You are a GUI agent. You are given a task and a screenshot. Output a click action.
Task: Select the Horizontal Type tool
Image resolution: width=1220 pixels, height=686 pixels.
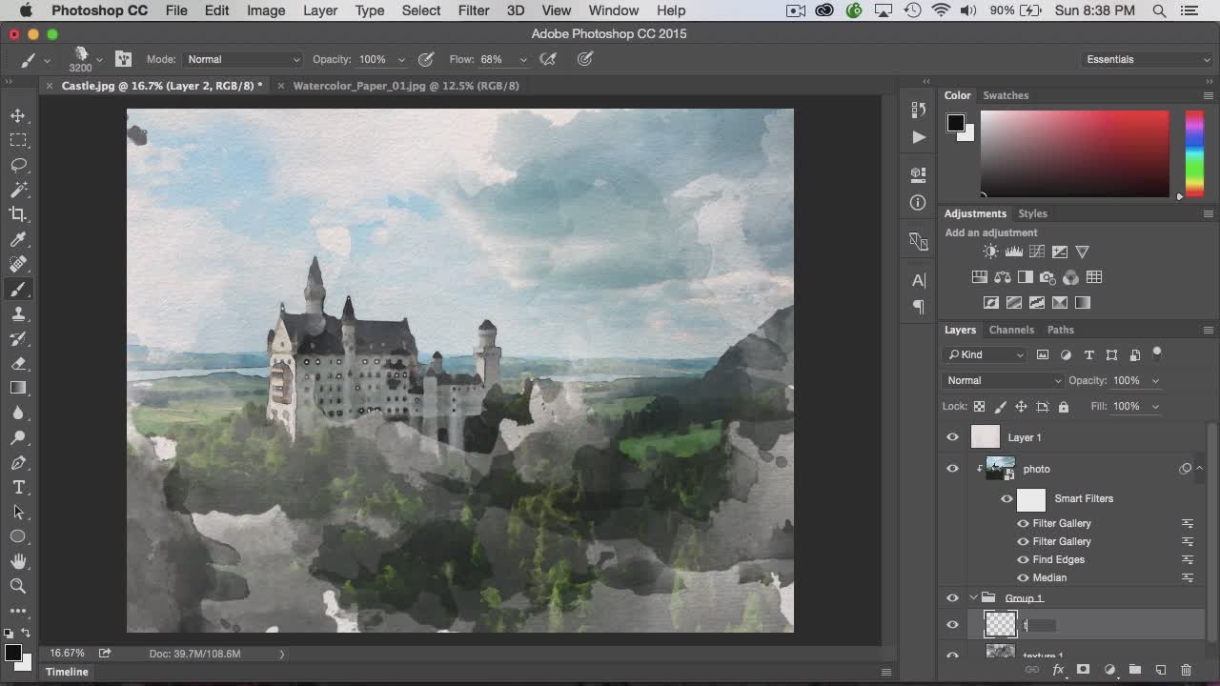[x=18, y=487]
